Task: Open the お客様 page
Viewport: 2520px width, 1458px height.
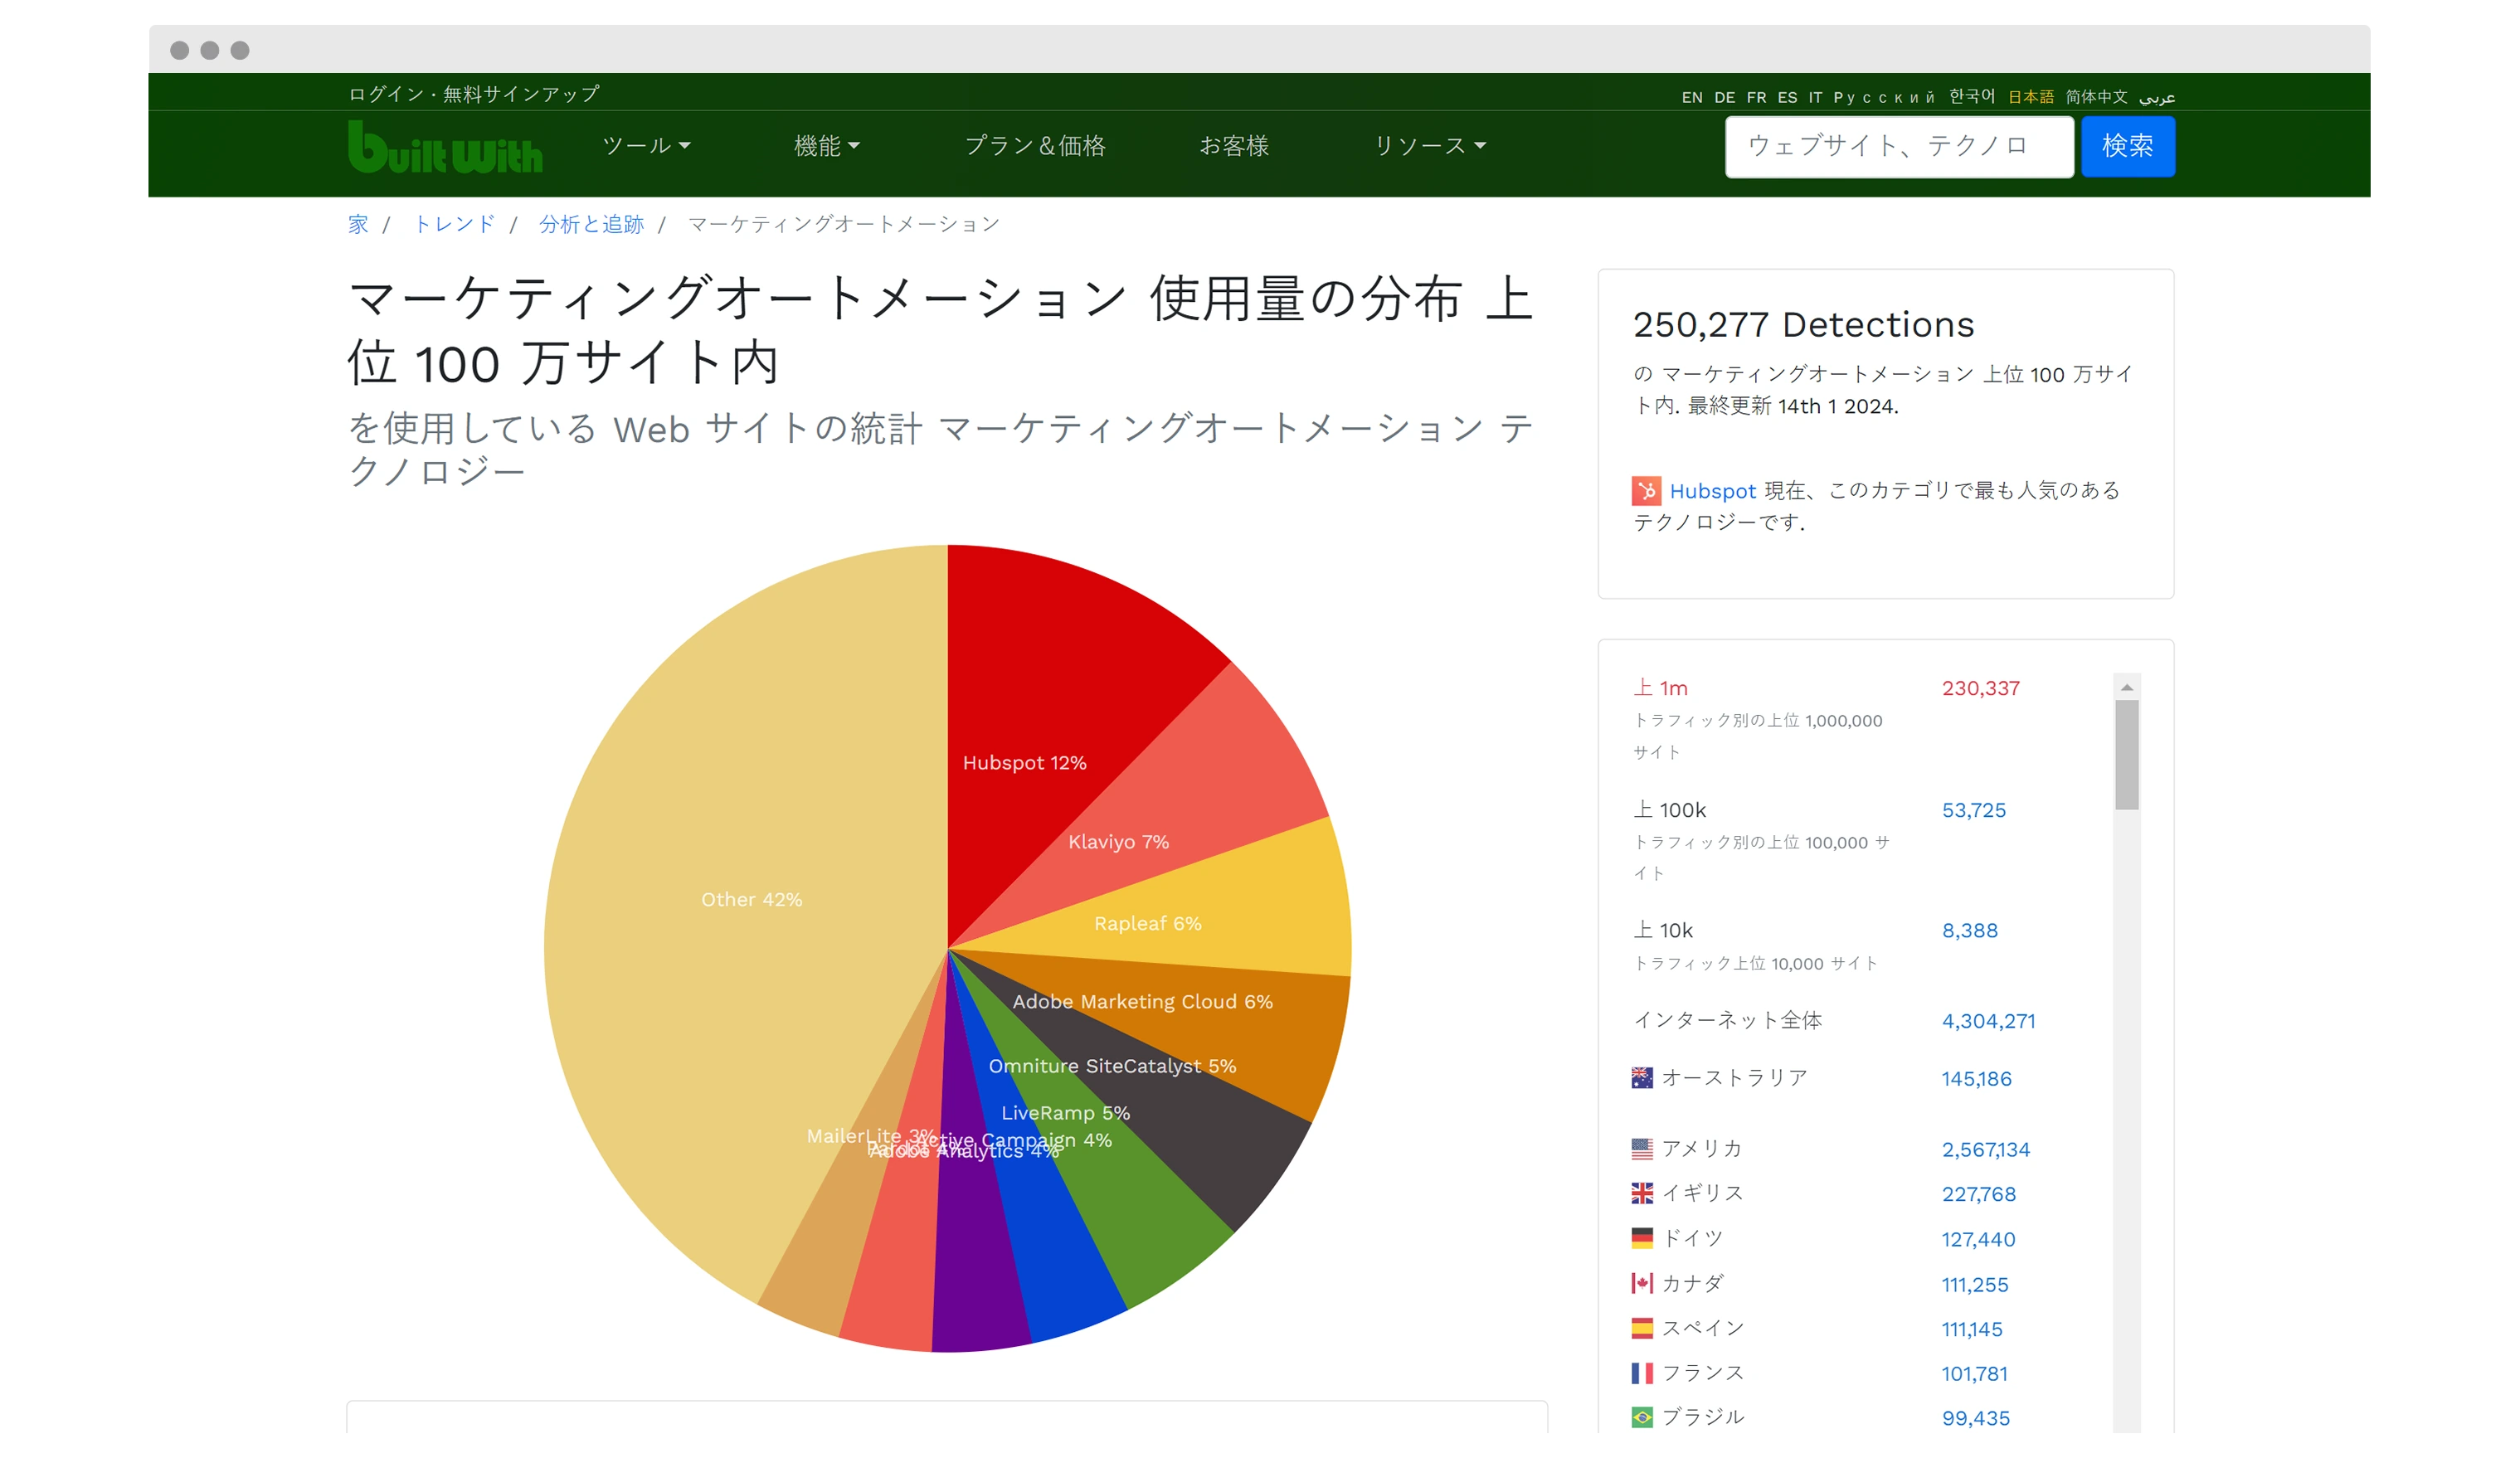Action: pyautogui.click(x=1234, y=146)
